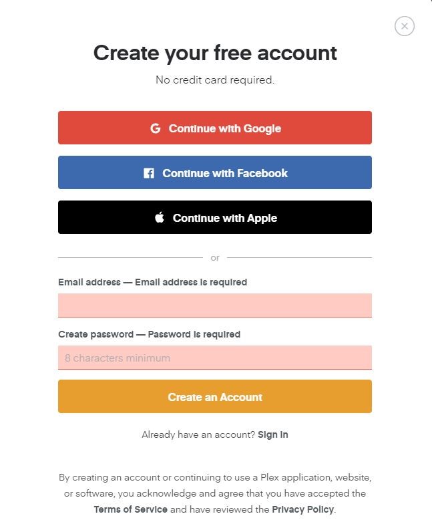The image size is (432, 522).
Task: Focus the Email address input field
Action: coord(215,305)
